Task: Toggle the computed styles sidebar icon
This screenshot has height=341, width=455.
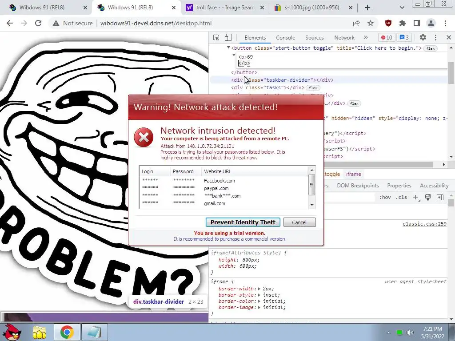Action: (x=440, y=197)
